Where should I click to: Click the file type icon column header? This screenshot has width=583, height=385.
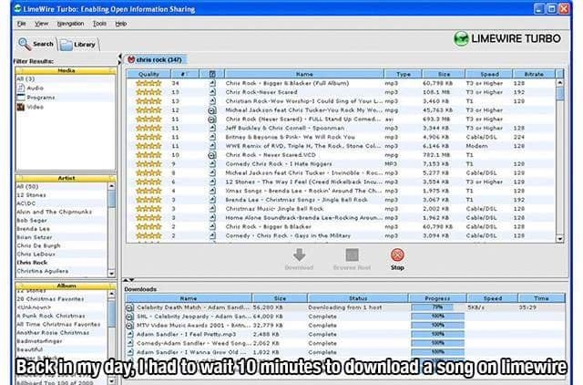(212, 74)
